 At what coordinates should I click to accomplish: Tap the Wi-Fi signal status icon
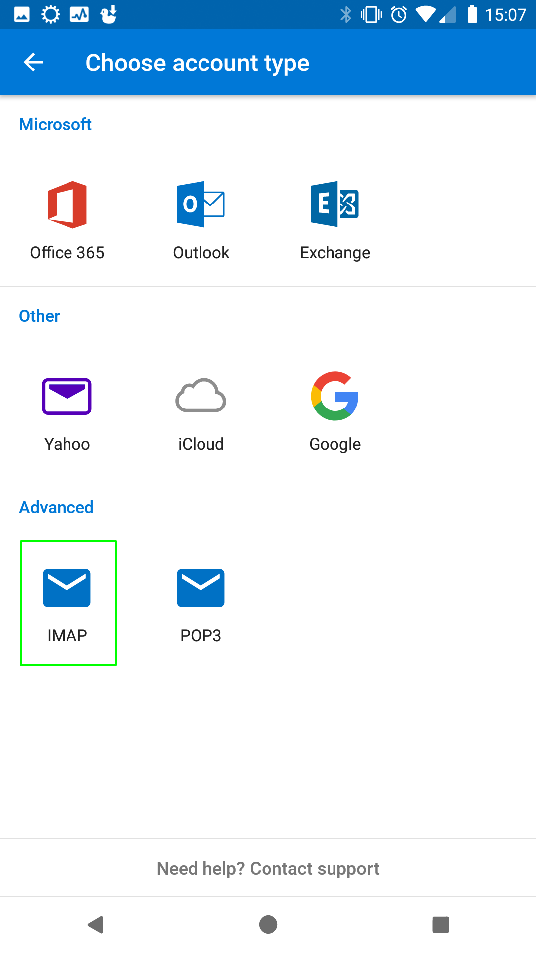(x=425, y=14)
